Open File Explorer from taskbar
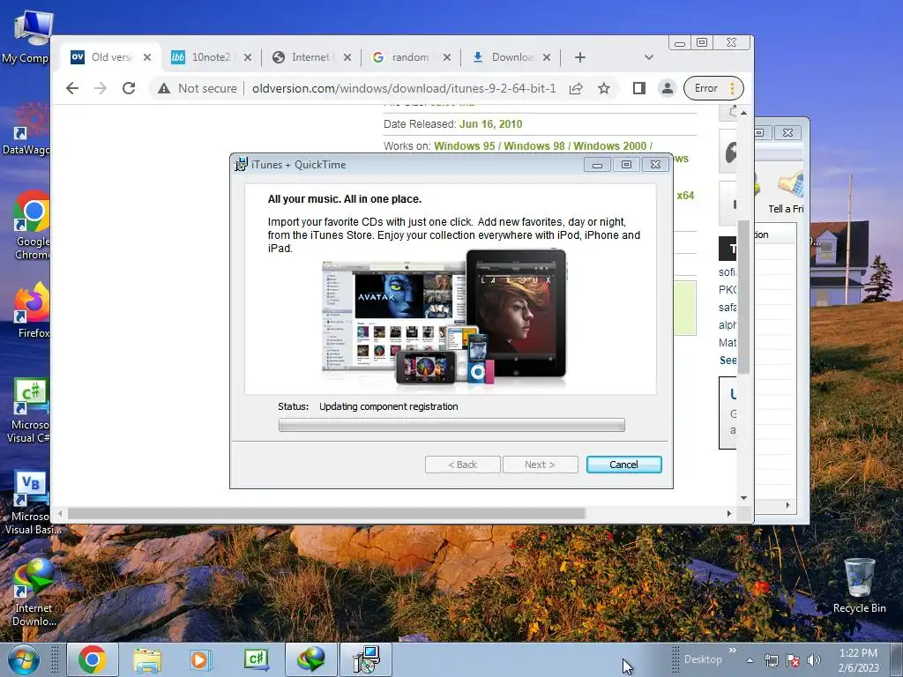Image resolution: width=903 pixels, height=677 pixels. coord(147,659)
